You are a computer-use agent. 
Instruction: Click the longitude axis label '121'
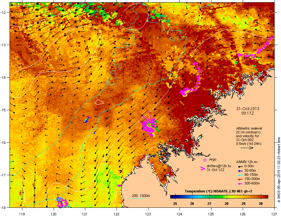[85, 214]
